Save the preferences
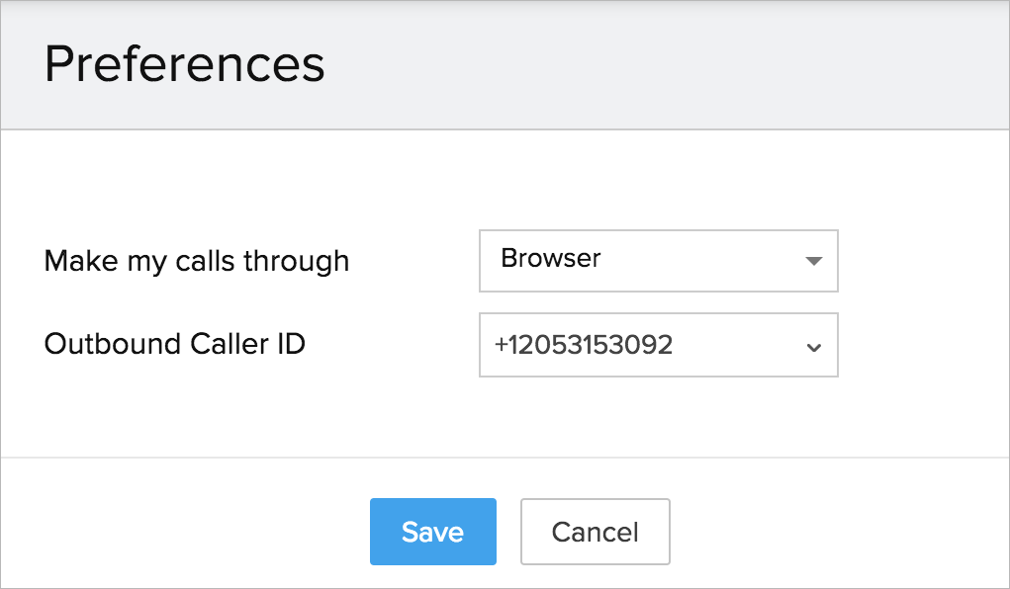Screen dimensions: 1010x589 point(432,532)
